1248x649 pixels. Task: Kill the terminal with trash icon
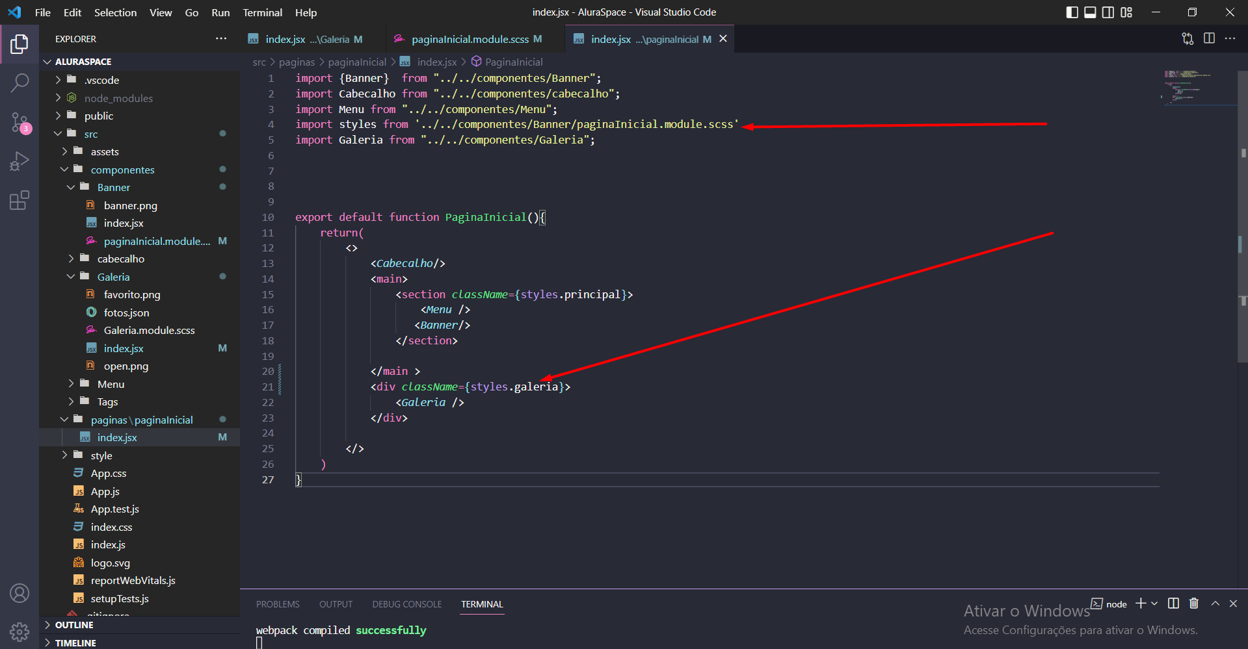point(1194,604)
